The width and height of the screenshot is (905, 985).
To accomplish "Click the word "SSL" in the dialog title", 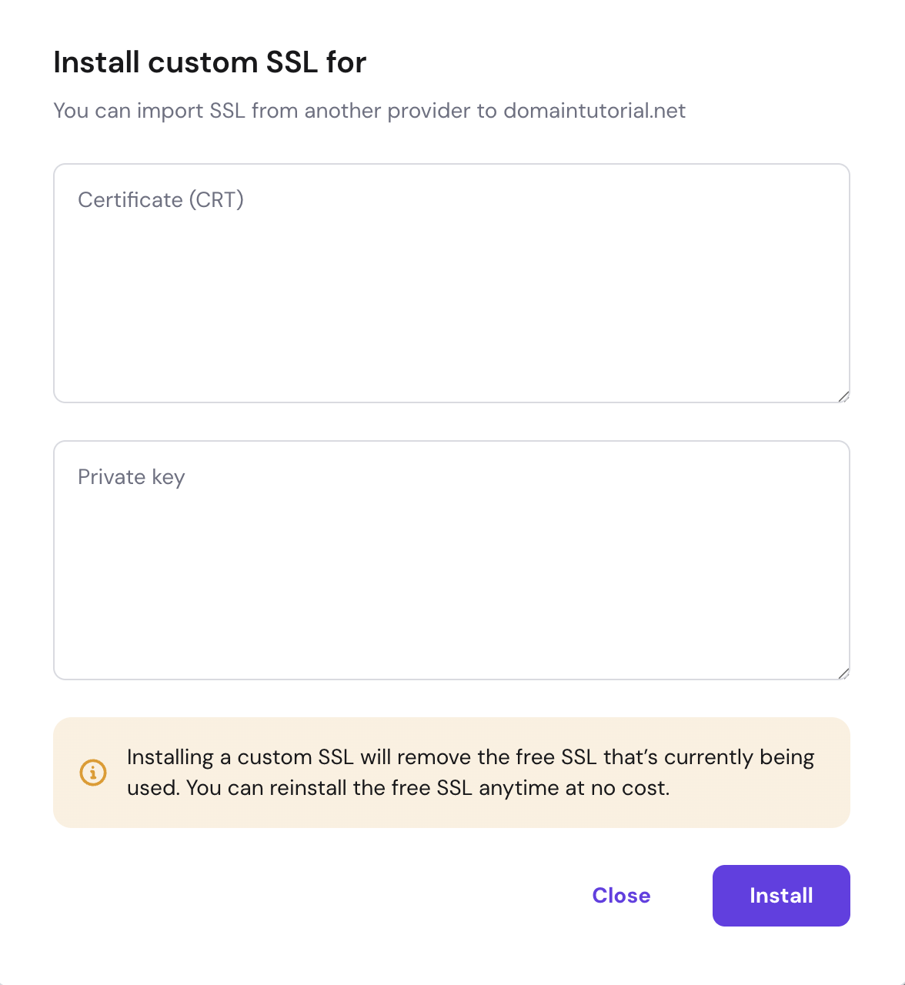I will (x=292, y=62).
